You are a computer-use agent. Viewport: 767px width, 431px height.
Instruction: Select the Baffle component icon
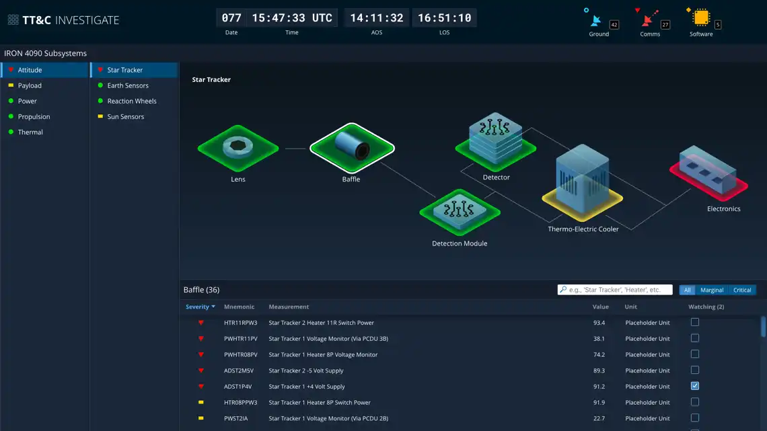pos(352,147)
